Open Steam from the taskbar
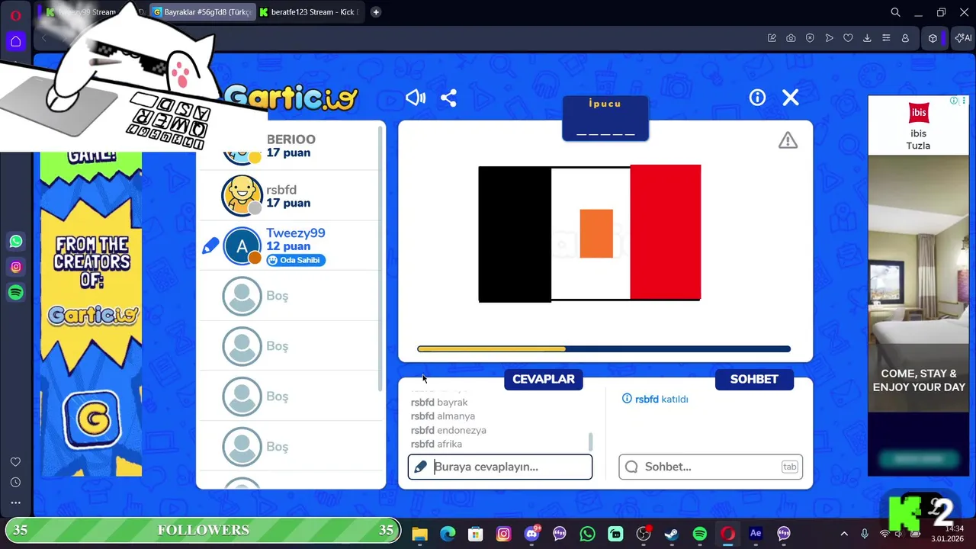This screenshot has height=549, width=976. (x=672, y=534)
